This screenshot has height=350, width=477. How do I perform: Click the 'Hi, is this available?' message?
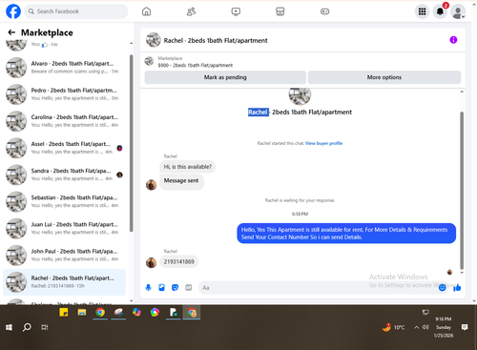[x=188, y=167]
